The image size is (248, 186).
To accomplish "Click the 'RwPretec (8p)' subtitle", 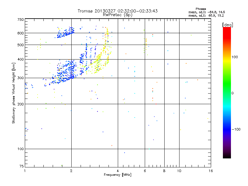I will click(117, 15).
